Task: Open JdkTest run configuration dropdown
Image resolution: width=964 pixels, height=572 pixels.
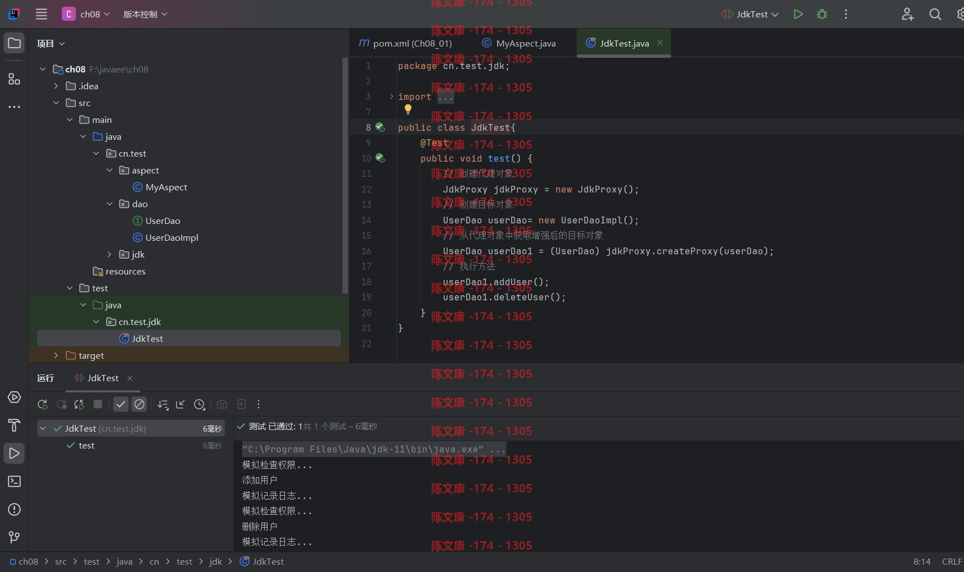Action: tap(750, 14)
